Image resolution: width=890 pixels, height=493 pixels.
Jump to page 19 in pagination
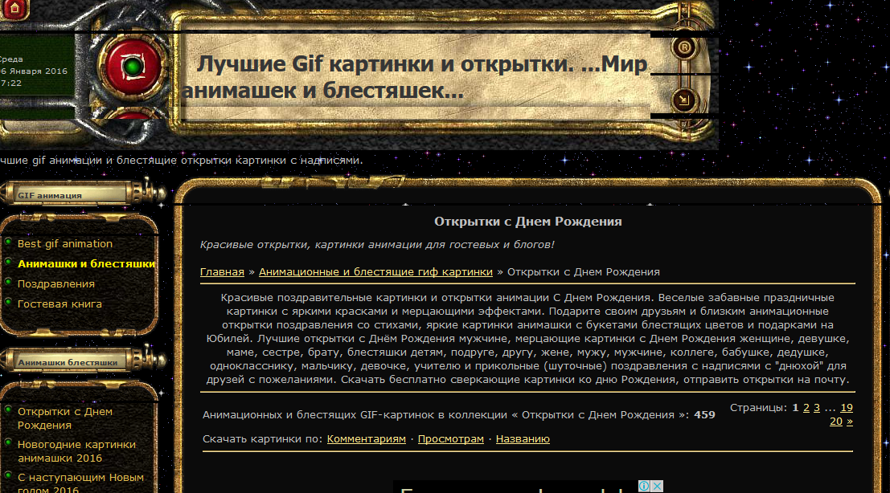click(847, 408)
